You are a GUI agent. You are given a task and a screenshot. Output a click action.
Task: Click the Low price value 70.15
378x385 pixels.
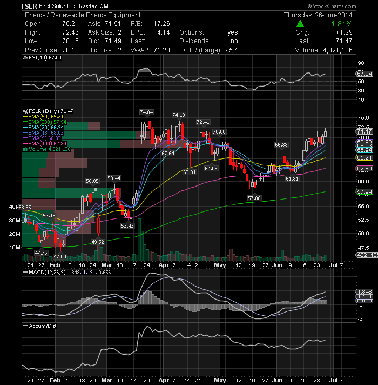tap(70, 41)
